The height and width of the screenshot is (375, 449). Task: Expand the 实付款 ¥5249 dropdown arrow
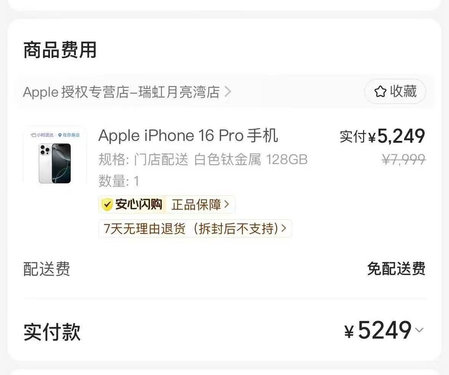click(419, 330)
